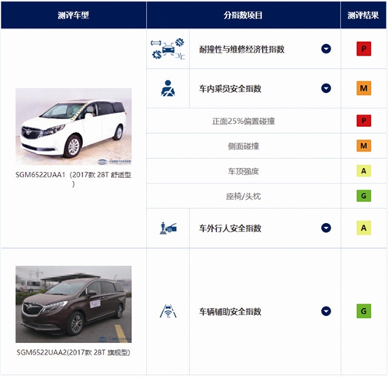The image size is (388, 377).
Task: Open the white SGM6522UAA1 car thumbnail
Action: point(74,126)
